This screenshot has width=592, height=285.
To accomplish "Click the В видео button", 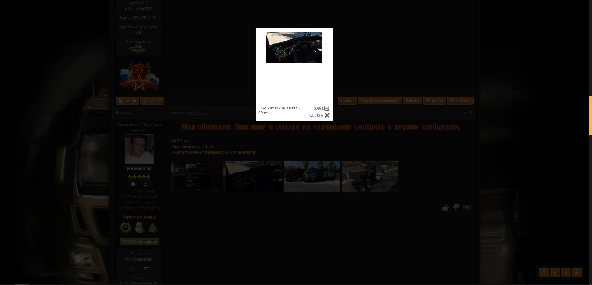I will 347,101.
